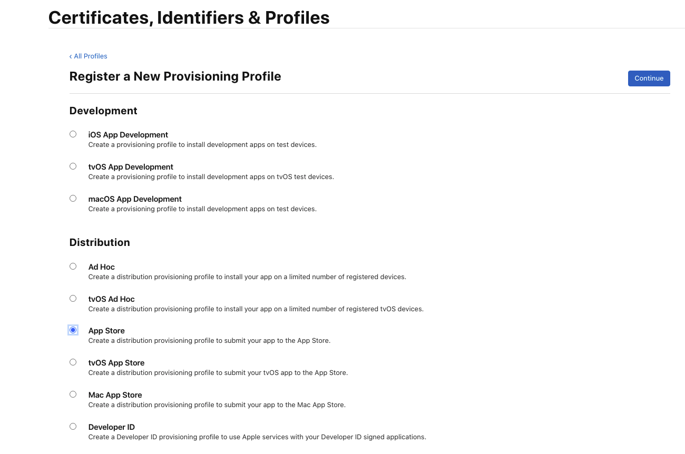Choose the tvOS Ad Hoc radio button
The height and width of the screenshot is (454, 685).
73,299
